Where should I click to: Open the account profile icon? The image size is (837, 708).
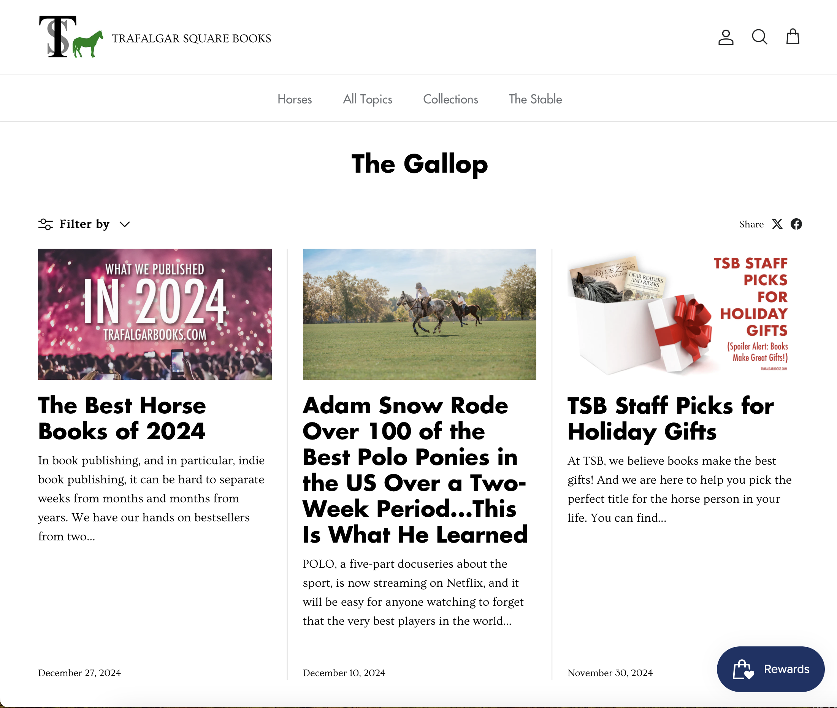[726, 37]
